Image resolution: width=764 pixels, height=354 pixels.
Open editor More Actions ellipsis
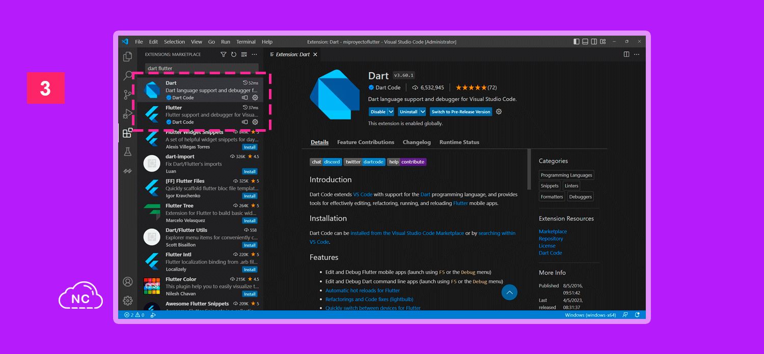coord(637,54)
